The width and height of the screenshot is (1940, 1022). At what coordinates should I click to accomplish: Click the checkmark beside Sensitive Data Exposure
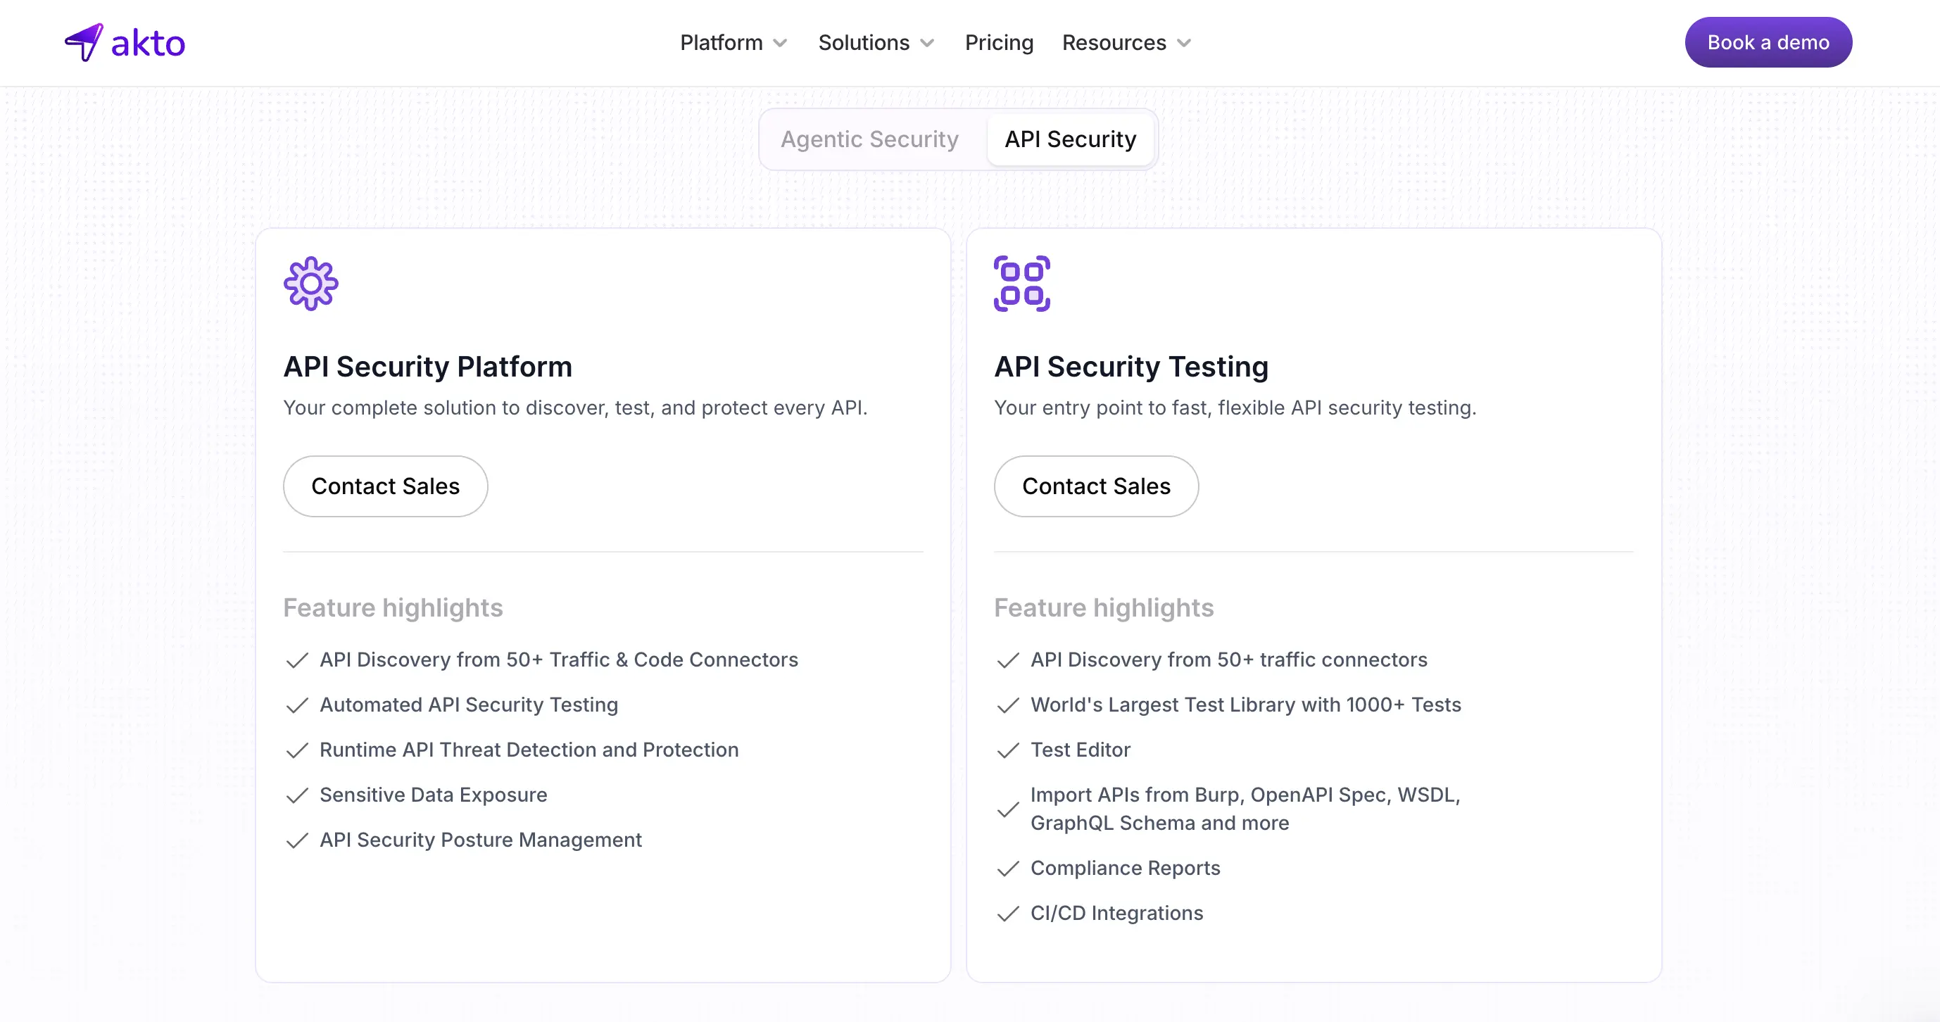pos(297,796)
